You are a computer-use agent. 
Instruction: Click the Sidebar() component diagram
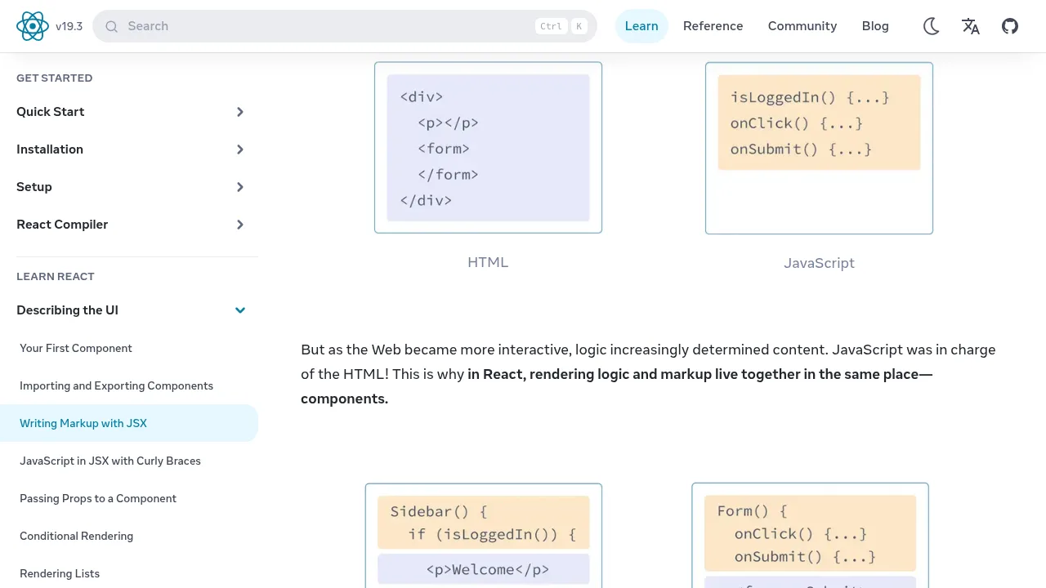[x=484, y=536]
